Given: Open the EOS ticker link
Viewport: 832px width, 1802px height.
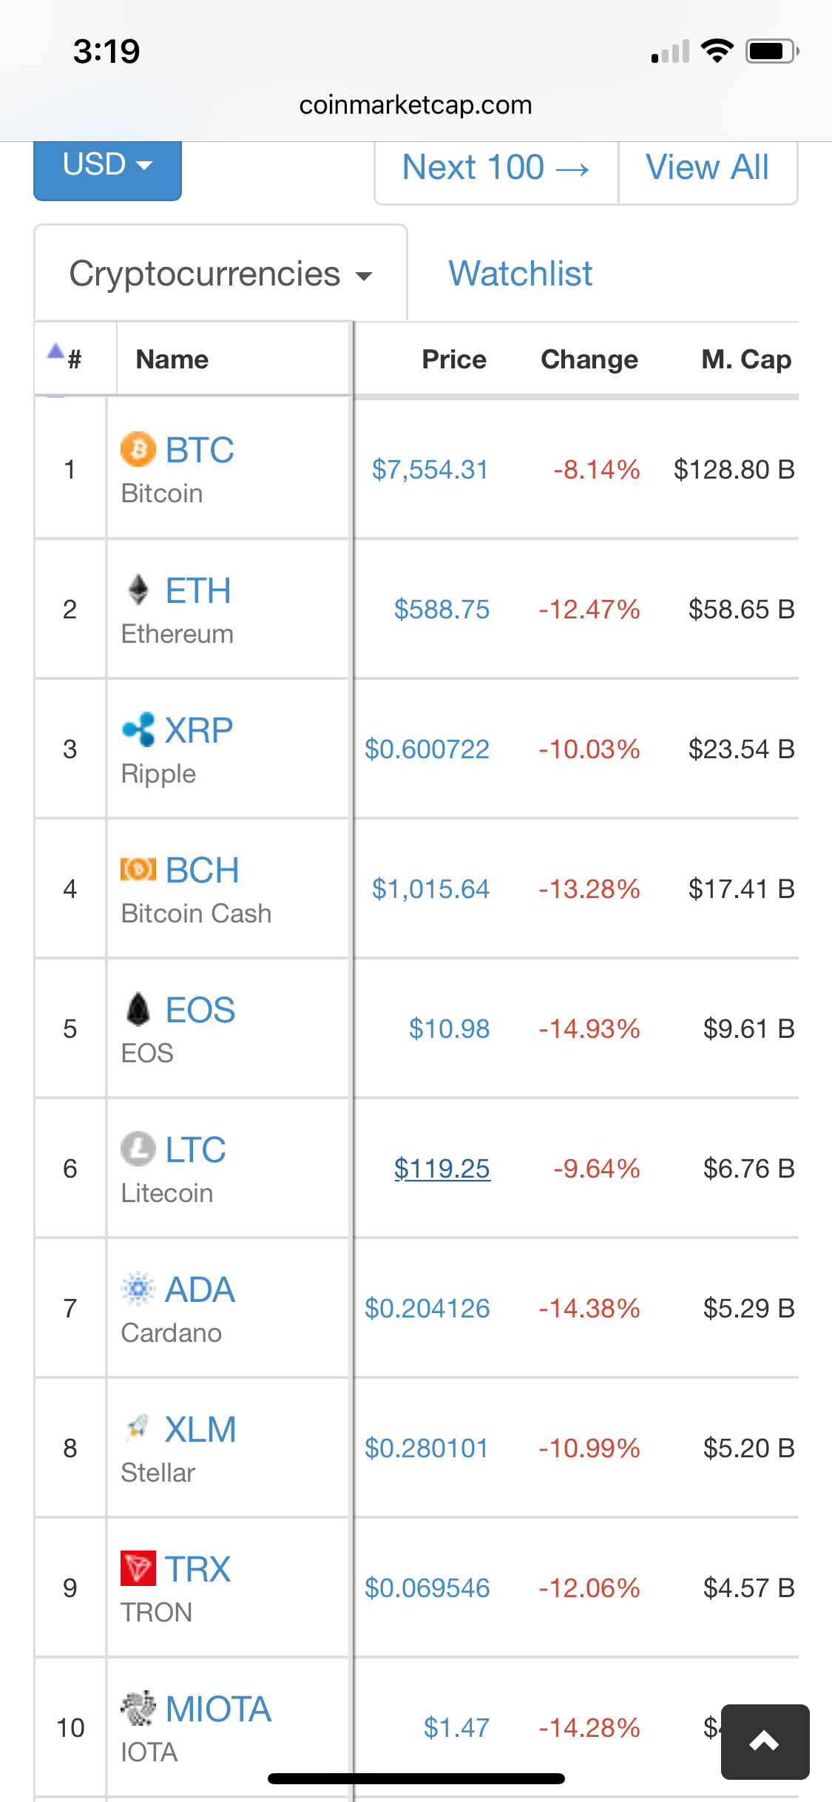Looking at the screenshot, I should point(200,1010).
